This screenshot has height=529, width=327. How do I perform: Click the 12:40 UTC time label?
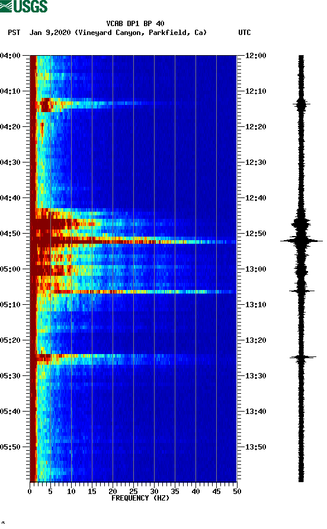[255, 198]
